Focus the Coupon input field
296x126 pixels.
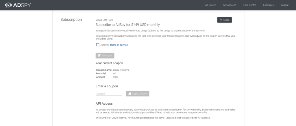[109, 94]
